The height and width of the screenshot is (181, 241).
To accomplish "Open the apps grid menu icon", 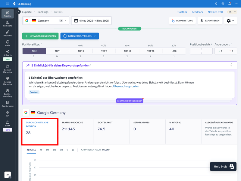I will 8,4.
